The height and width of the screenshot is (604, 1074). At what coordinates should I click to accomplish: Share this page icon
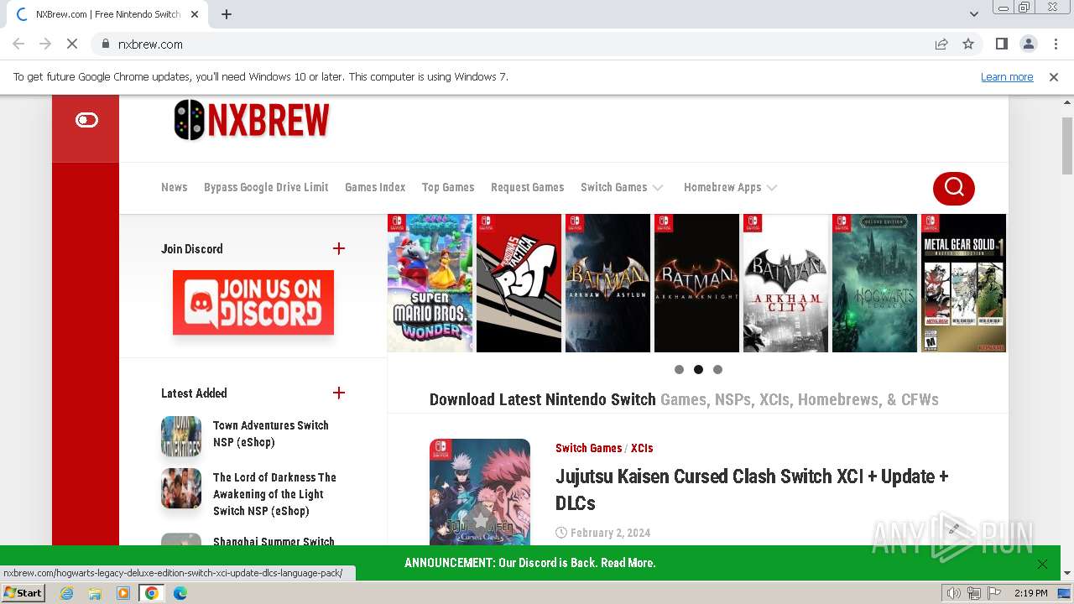[941, 44]
